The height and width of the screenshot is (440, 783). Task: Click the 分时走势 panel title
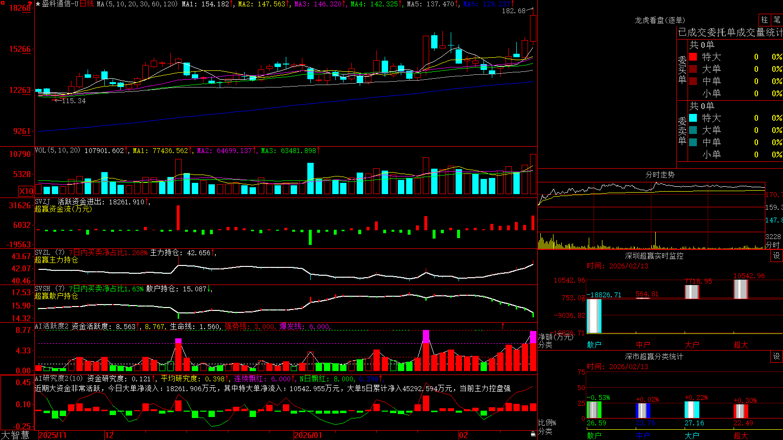(660, 175)
